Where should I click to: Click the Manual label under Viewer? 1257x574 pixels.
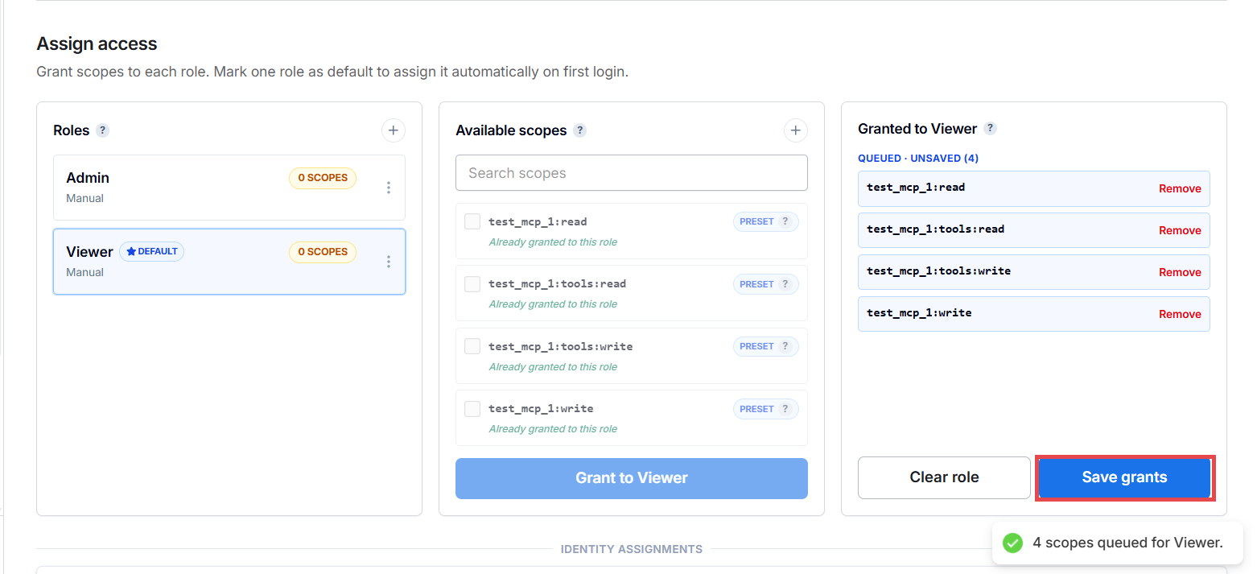tap(84, 272)
